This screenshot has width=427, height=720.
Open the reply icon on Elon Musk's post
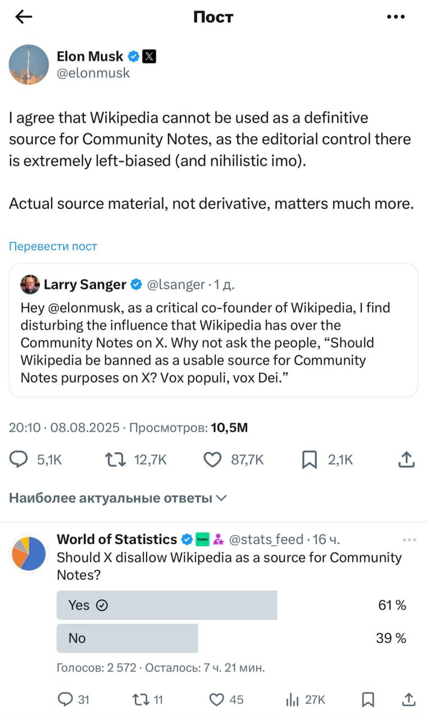click(x=19, y=460)
